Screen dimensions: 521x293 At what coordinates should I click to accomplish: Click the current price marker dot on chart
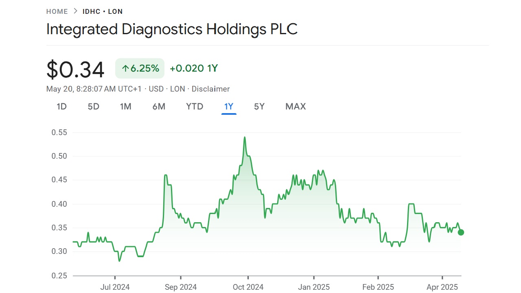coord(461,232)
